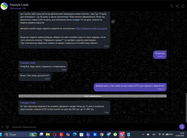The width and height of the screenshot is (187, 138).
Task: Click the volume speaker tray icon
Action: click(x=163, y=134)
